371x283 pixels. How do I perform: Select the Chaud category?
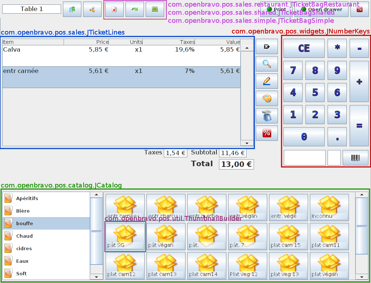[46, 236]
